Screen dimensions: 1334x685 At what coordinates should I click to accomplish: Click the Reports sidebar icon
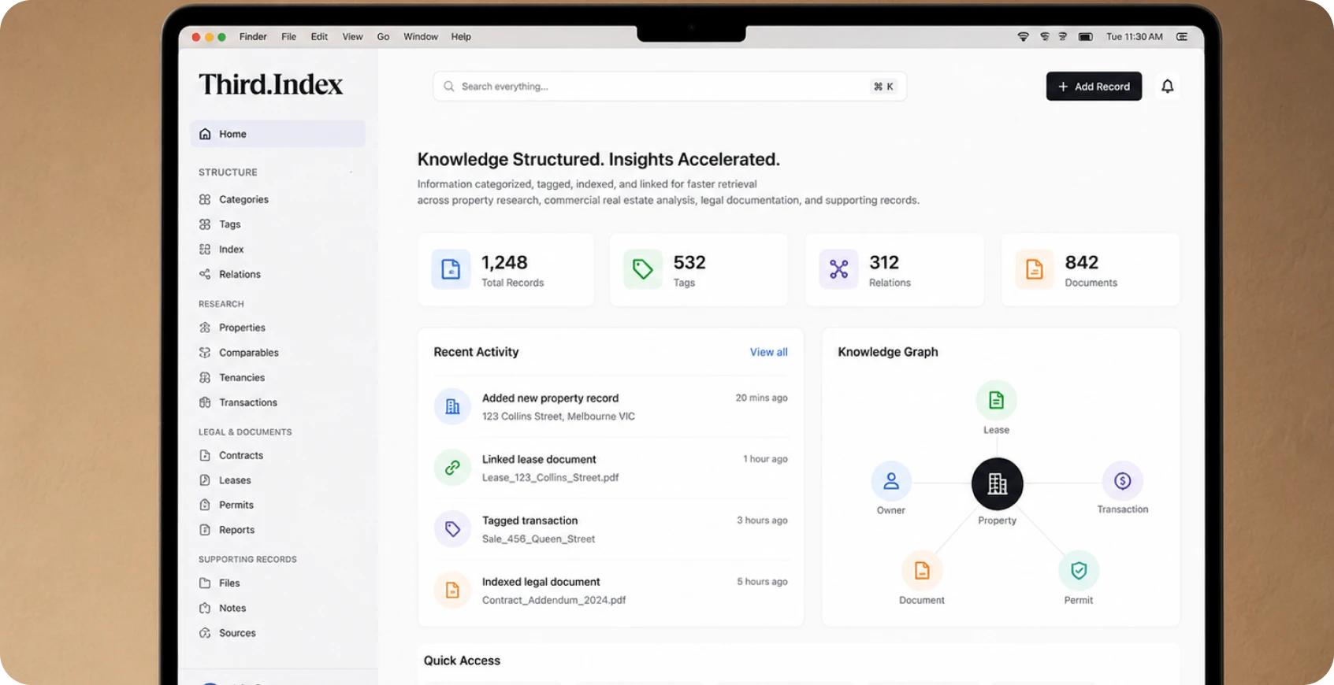coord(205,530)
